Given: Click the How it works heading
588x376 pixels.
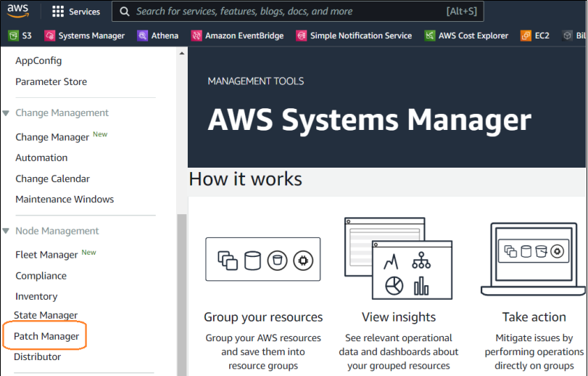Looking at the screenshot, I should click(x=246, y=179).
